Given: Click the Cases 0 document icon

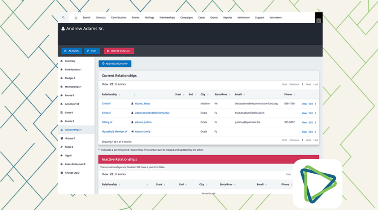Looking at the screenshot, I should pyautogui.click(x=61, y=113).
